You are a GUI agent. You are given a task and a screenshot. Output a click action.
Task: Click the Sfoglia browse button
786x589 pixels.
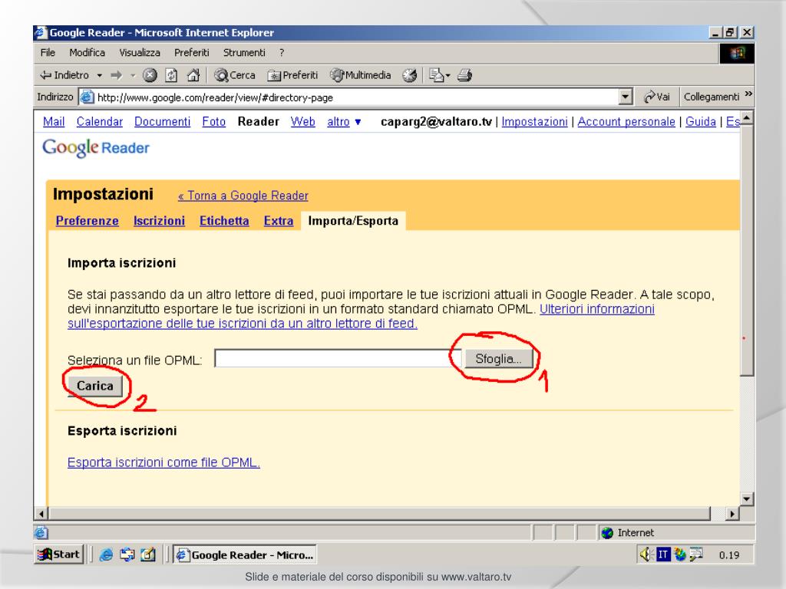tap(498, 359)
